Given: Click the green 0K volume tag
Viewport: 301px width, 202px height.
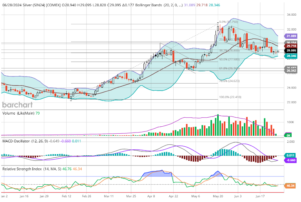Looking at the screenshot, I should click(x=288, y=135).
